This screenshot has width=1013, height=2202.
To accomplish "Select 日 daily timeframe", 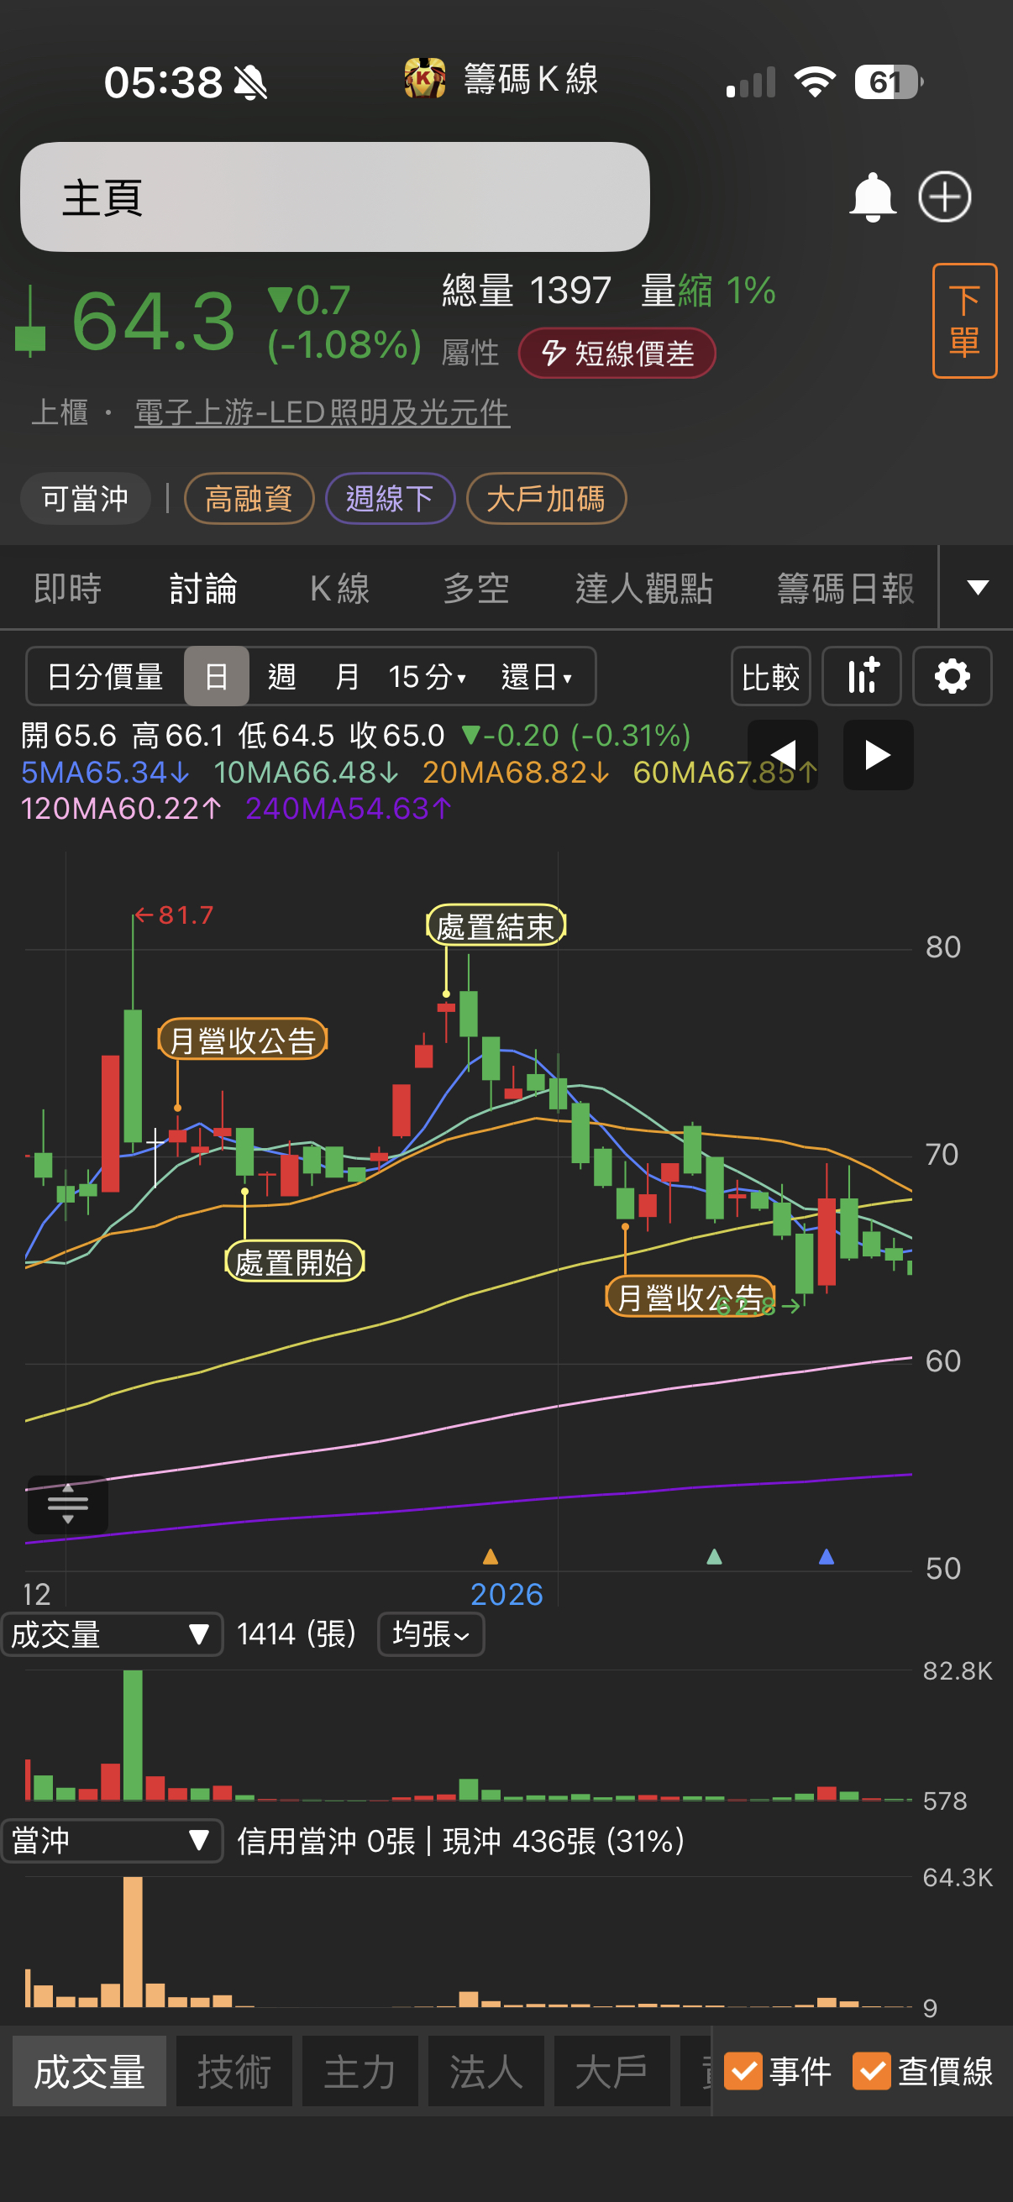I will [218, 676].
